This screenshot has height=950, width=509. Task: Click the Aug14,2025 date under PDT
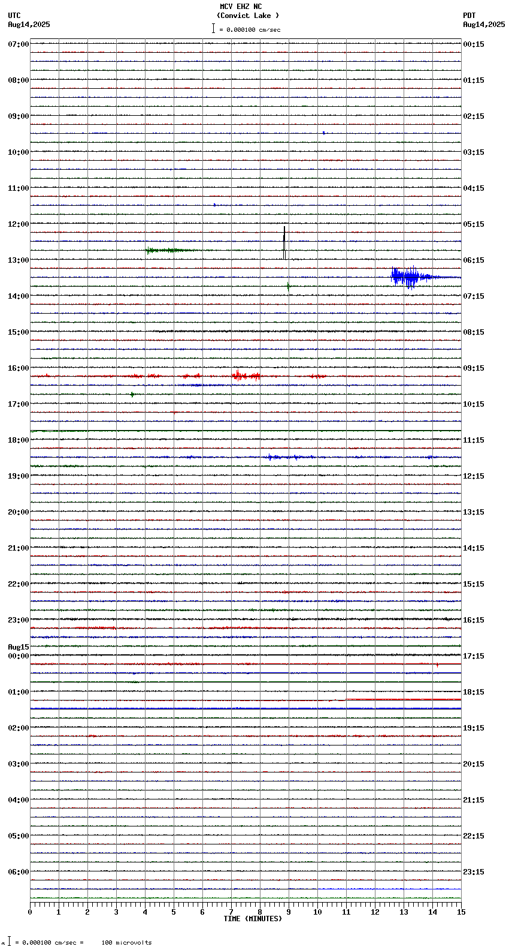point(484,25)
